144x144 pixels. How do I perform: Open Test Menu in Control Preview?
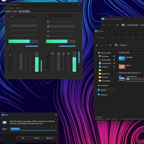pos(10,8)
